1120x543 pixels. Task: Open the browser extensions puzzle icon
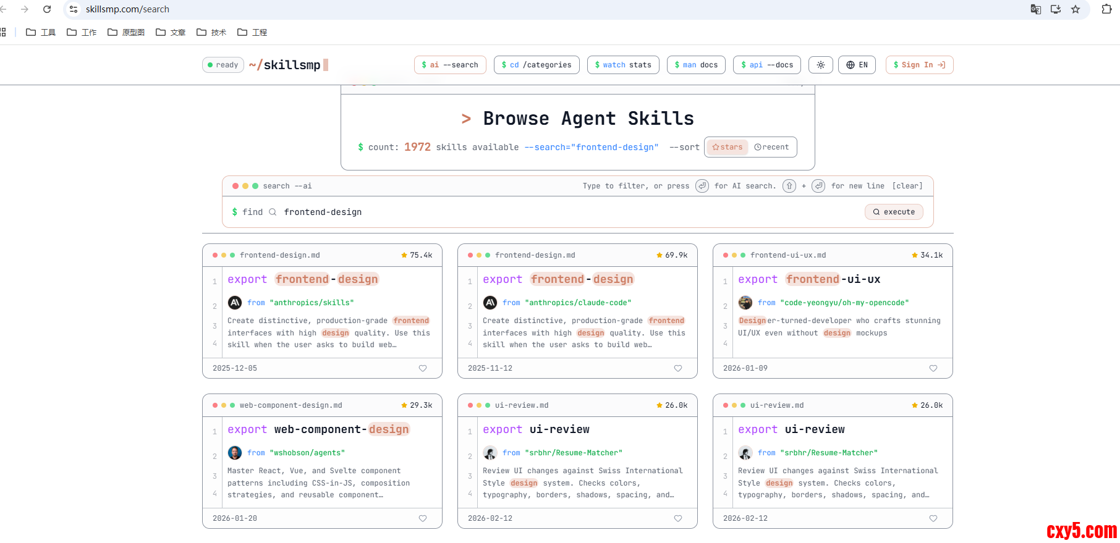click(x=1106, y=9)
